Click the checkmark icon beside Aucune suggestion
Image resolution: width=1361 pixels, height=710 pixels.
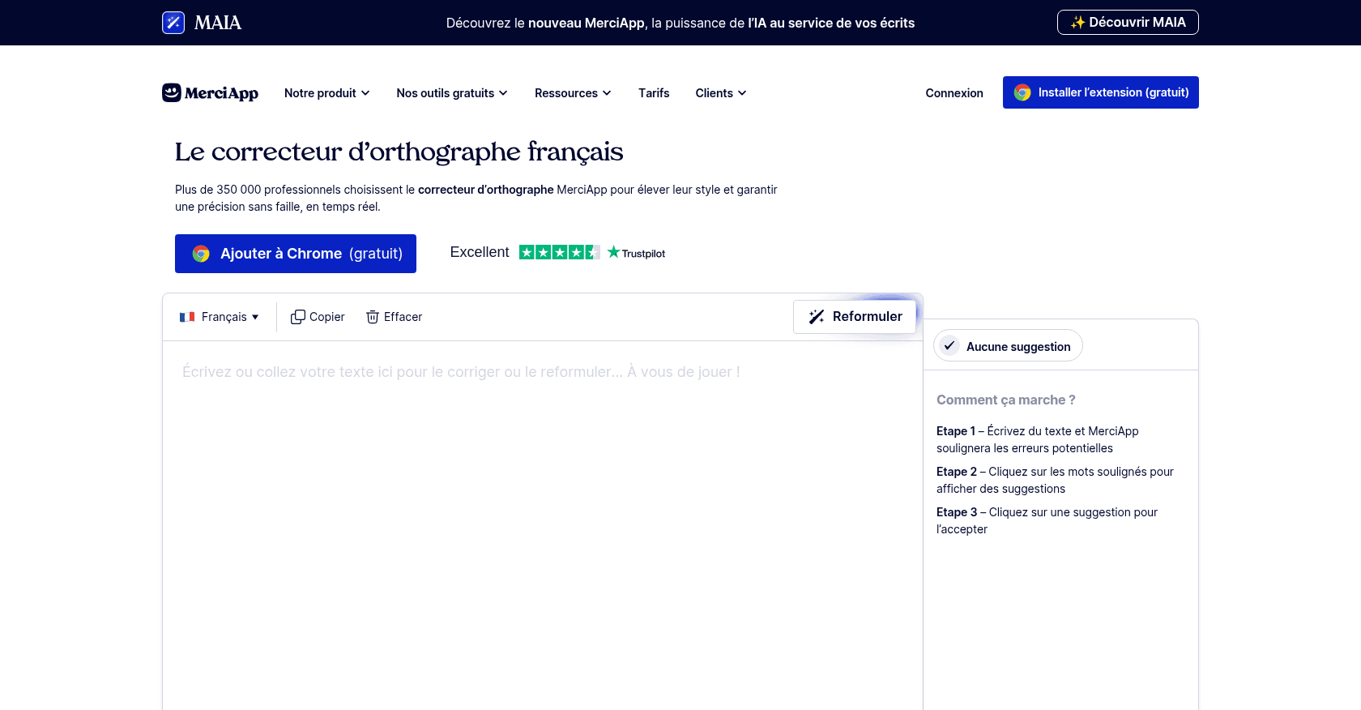click(x=949, y=345)
